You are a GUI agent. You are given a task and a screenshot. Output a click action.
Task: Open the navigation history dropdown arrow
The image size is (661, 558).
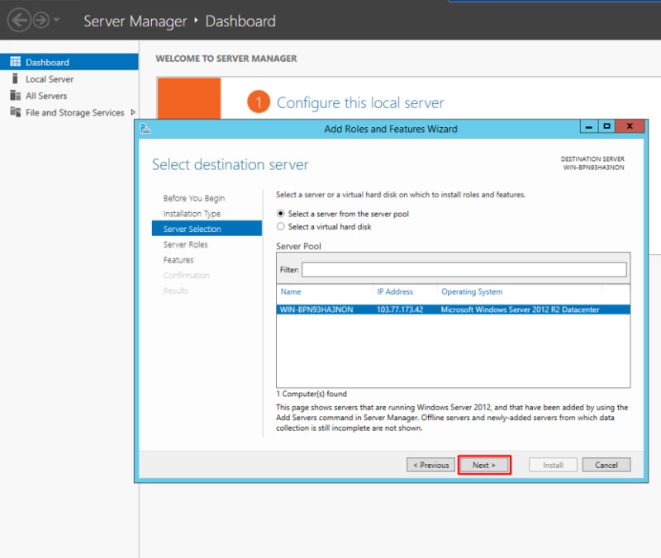coord(56,19)
